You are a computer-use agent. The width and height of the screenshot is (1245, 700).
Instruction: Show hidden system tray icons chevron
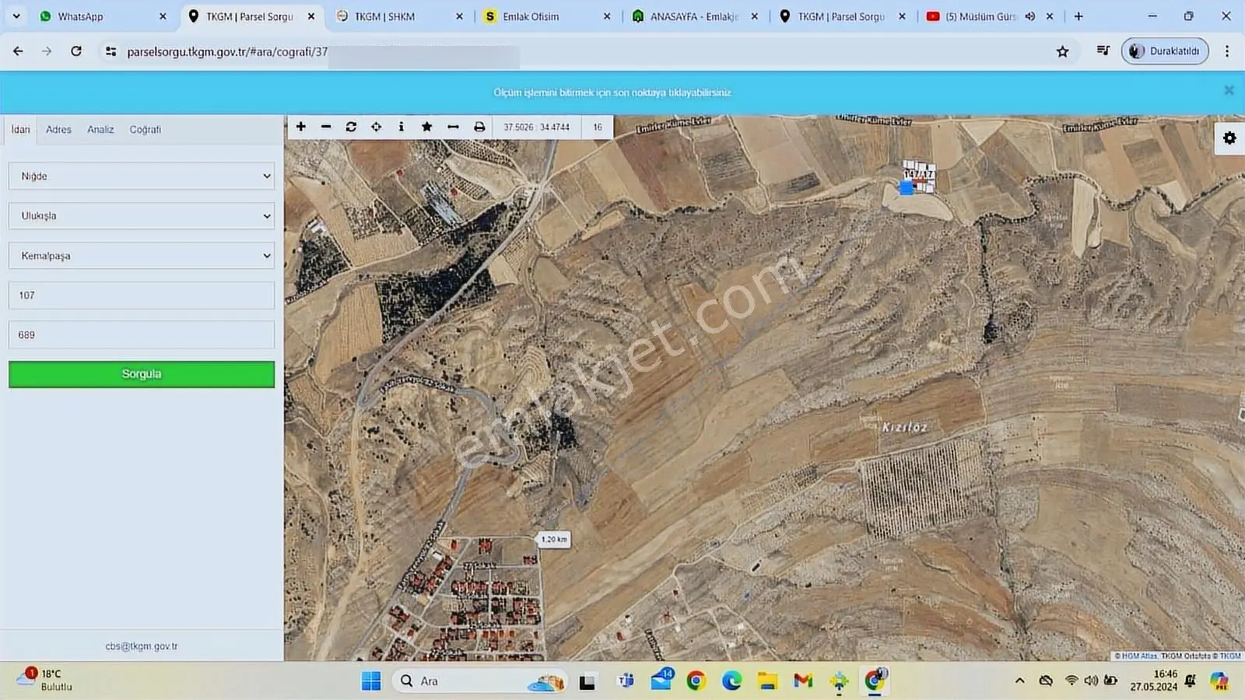point(1020,681)
